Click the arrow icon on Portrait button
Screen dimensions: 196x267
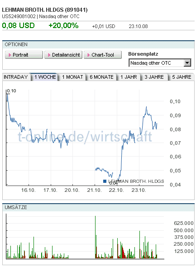point(10,55)
